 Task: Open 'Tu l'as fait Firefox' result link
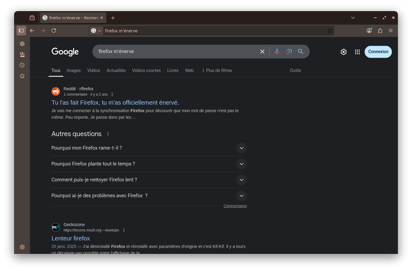click(x=115, y=103)
